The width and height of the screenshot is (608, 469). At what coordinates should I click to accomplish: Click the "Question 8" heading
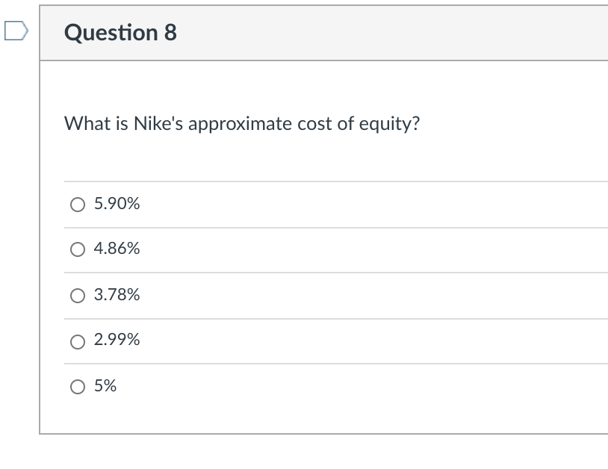click(x=120, y=33)
